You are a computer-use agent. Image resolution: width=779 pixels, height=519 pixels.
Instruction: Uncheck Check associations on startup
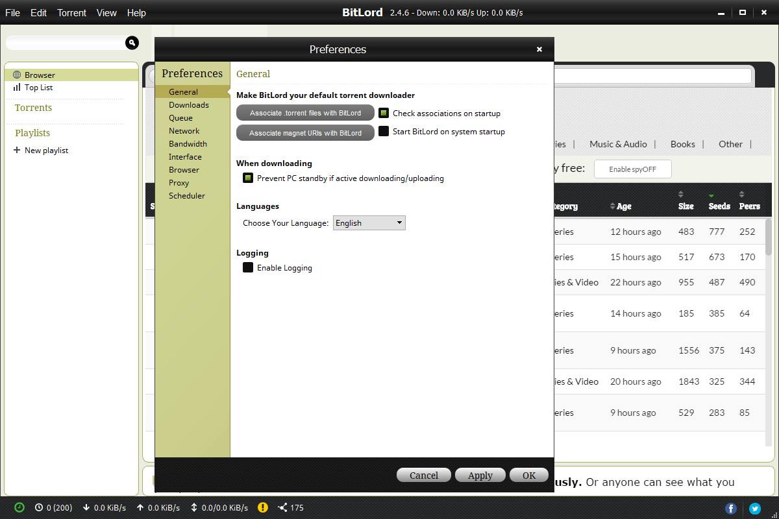click(384, 113)
